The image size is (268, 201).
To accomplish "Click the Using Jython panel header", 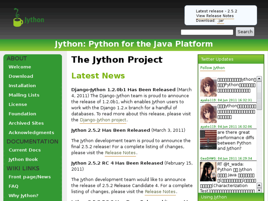I will (x=231, y=197).
